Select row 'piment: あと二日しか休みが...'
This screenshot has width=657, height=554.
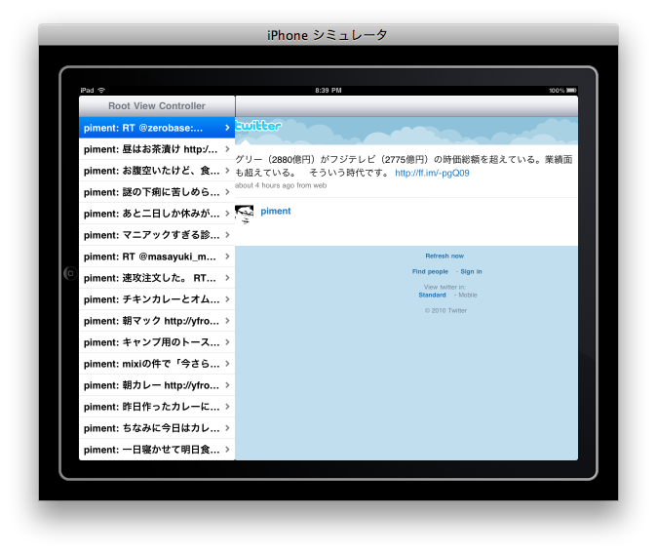(x=157, y=214)
